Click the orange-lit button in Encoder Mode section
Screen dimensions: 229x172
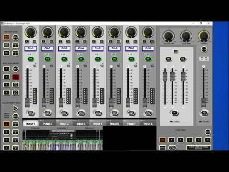(x=6, y=37)
